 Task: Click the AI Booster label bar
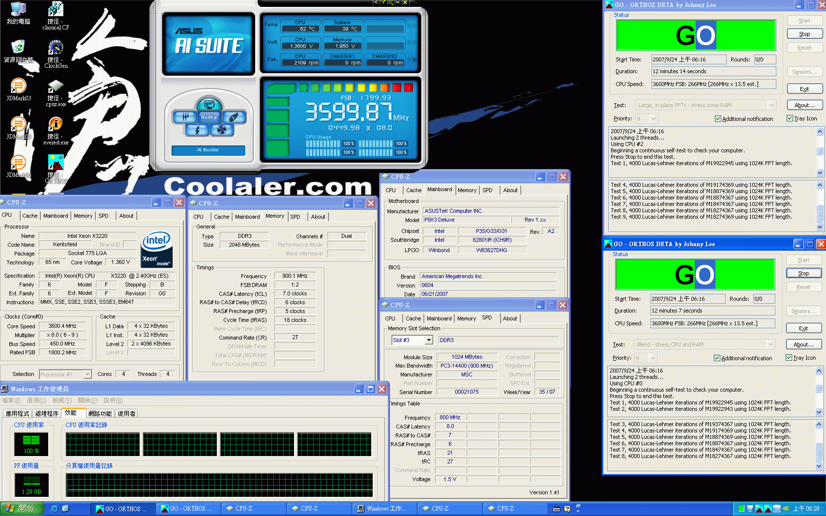(x=208, y=150)
